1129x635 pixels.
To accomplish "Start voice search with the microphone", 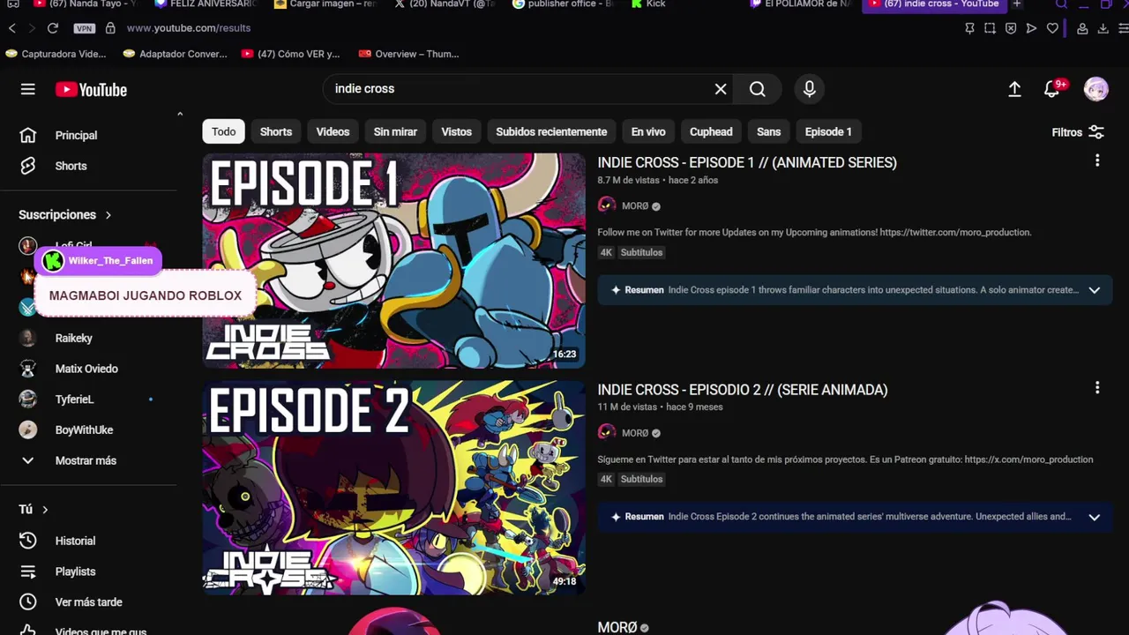I will pos(809,89).
